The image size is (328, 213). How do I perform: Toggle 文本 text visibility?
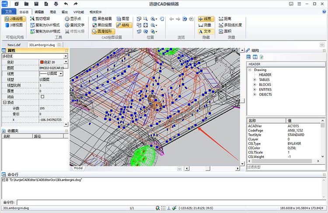click(206, 32)
